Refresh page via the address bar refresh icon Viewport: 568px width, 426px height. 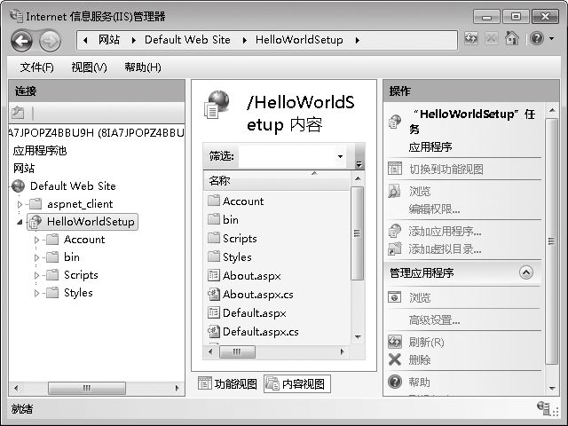pos(471,38)
